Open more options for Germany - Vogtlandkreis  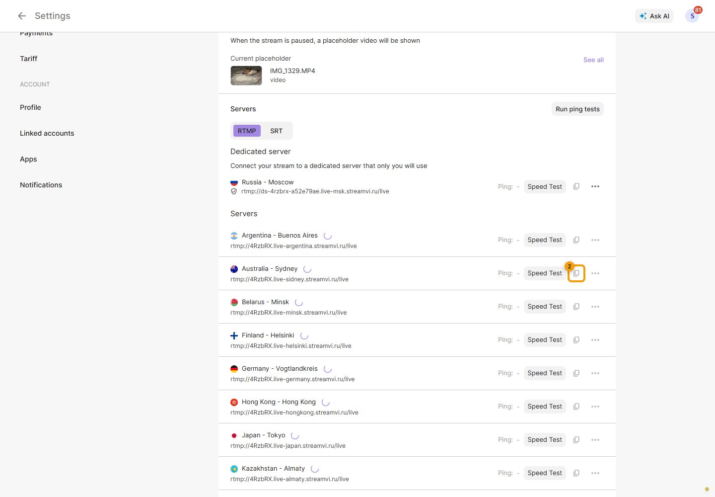pyautogui.click(x=595, y=373)
